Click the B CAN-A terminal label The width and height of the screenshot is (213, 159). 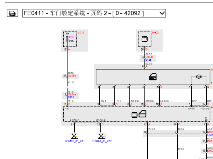(x=74, y=120)
